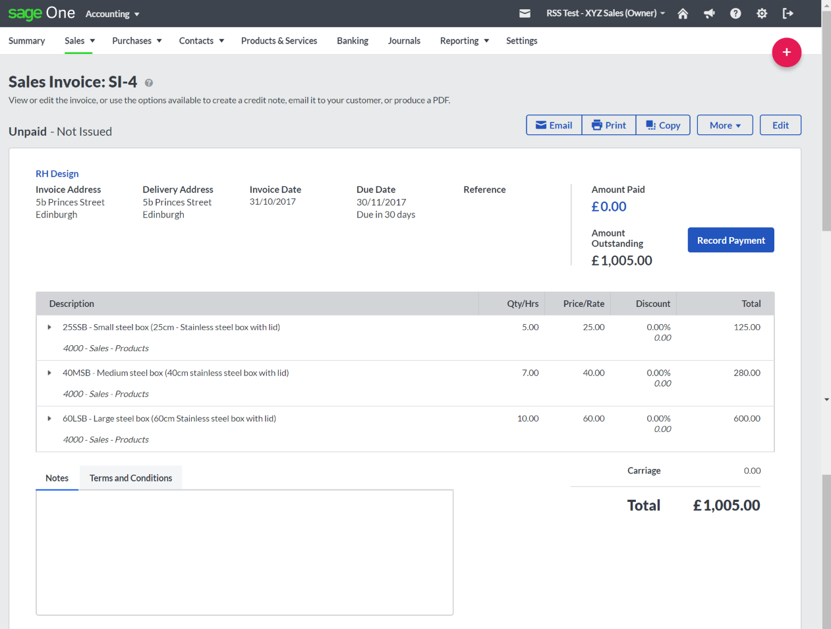Image resolution: width=831 pixels, height=629 pixels.
Task: Open the Settings gear icon
Action: click(x=762, y=13)
